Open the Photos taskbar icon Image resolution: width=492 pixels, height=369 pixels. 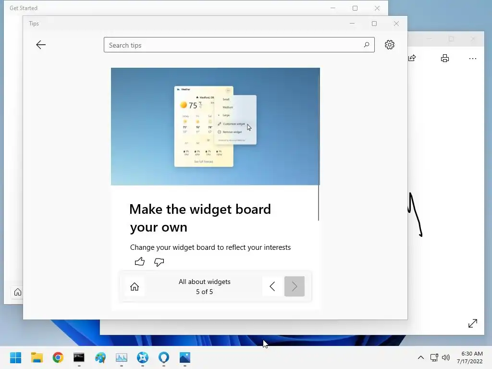(185, 357)
